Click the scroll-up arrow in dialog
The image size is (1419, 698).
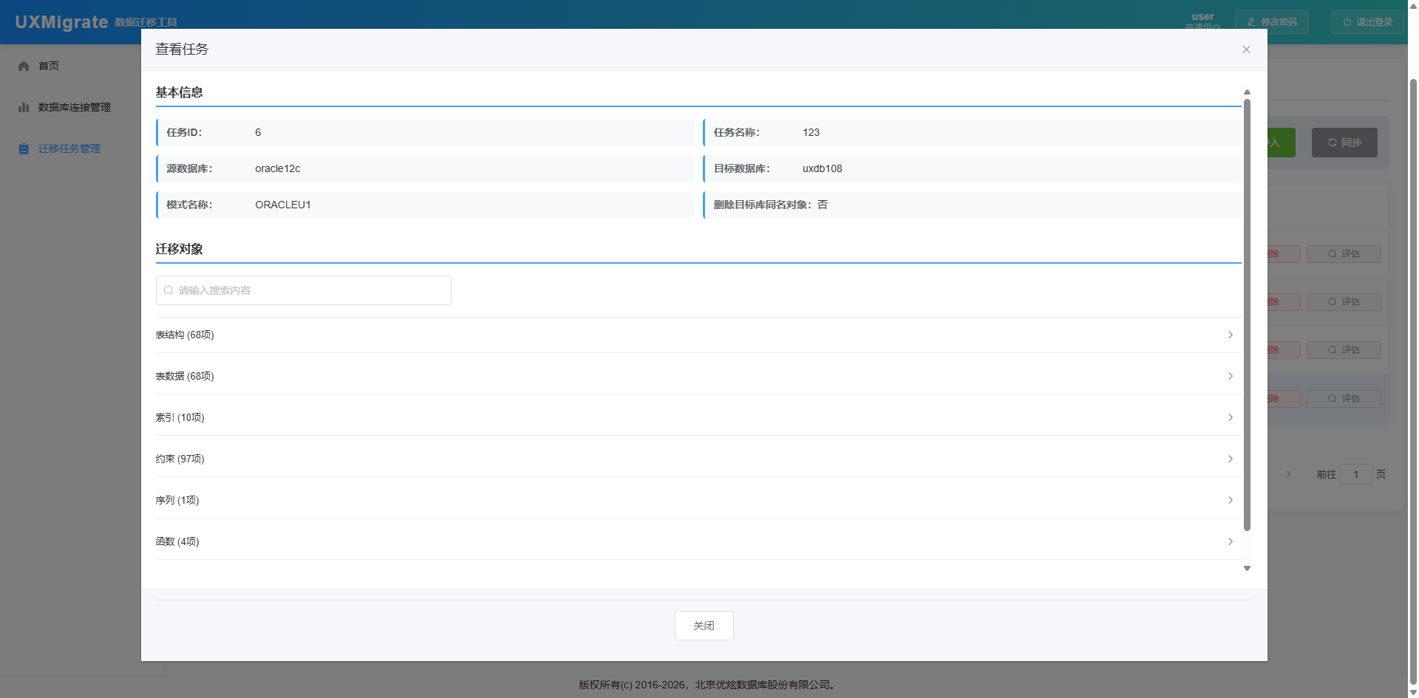[x=1247, y=92]
